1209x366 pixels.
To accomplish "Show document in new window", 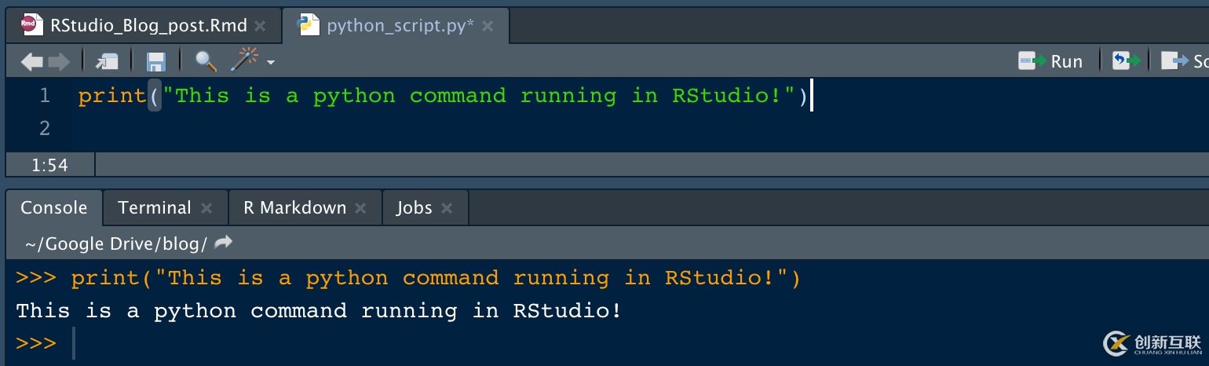I will (x=106, y=61).
